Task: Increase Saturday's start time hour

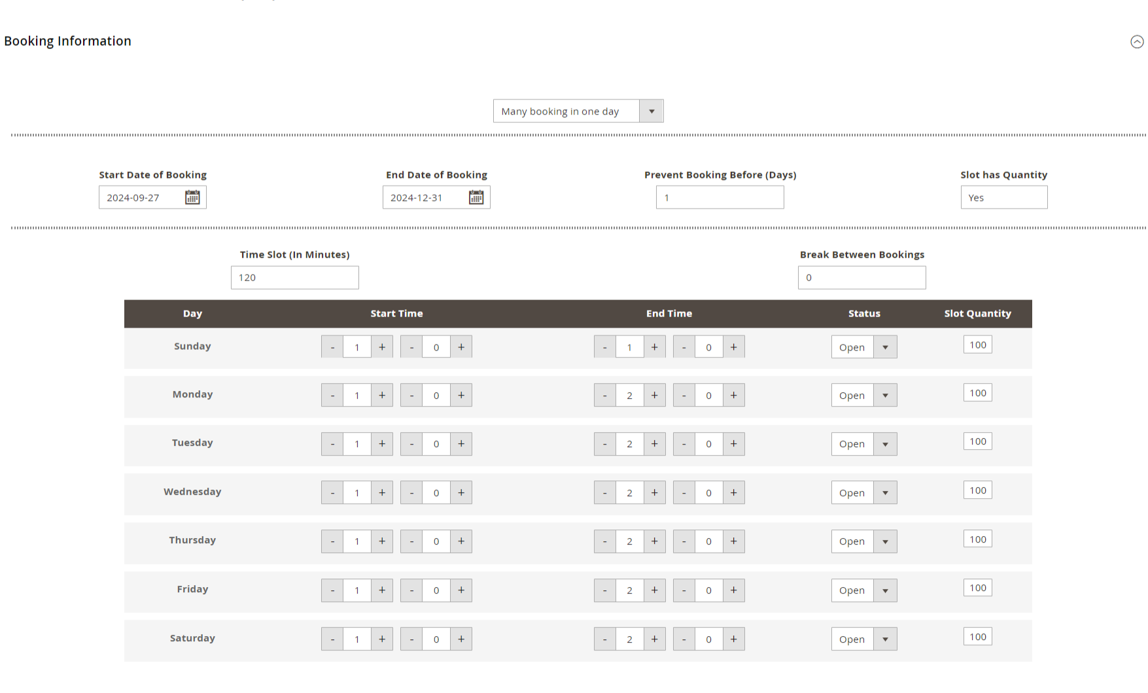Action: [382, 639]
